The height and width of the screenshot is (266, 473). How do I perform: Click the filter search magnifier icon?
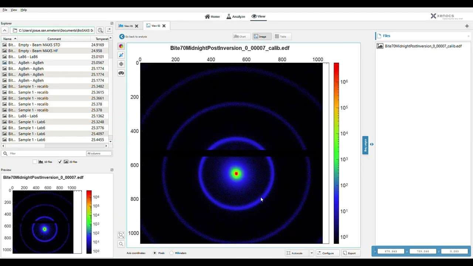pyautogui.click(x=5, y=153)
